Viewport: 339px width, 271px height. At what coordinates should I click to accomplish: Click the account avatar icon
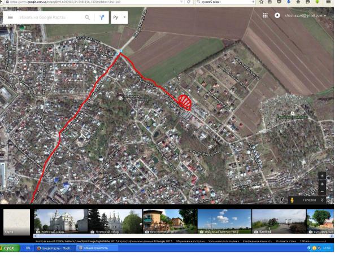click(x=277, y=15)
